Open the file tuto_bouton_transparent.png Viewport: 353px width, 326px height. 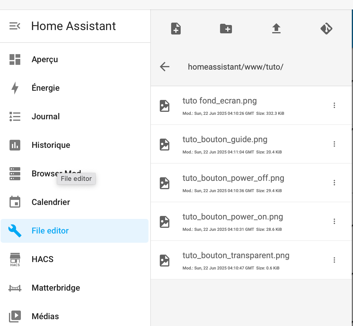236,256
